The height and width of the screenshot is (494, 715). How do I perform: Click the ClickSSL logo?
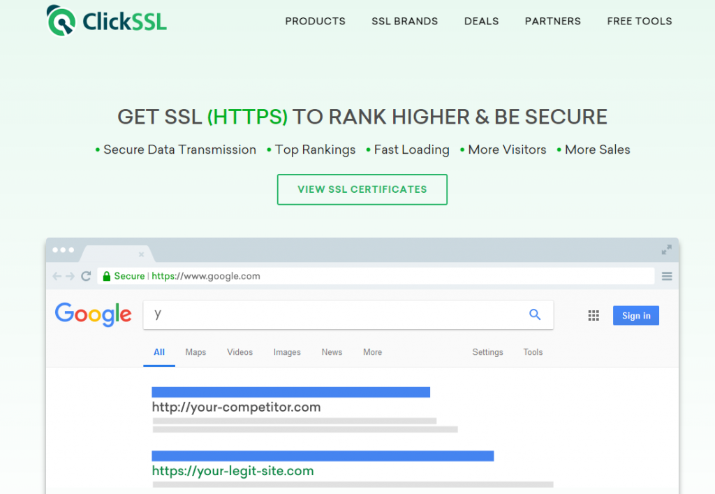click(x=106, y=20)
